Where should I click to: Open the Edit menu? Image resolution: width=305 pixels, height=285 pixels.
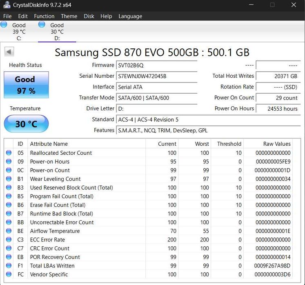23,16
